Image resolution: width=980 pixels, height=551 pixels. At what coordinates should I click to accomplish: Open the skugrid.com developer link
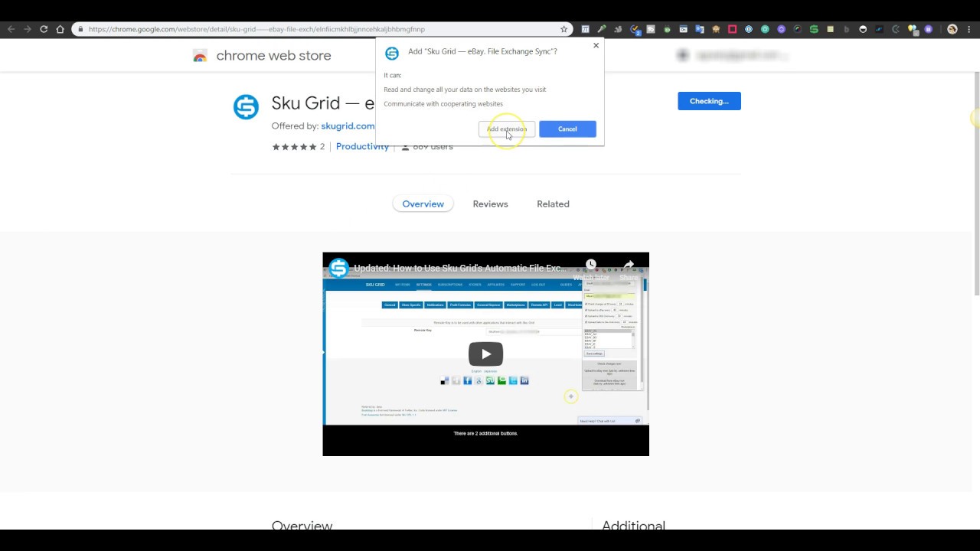348,126
